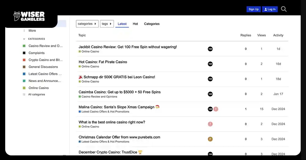Click the Sign Up button

pyautogui.click(x=253, y=9)
